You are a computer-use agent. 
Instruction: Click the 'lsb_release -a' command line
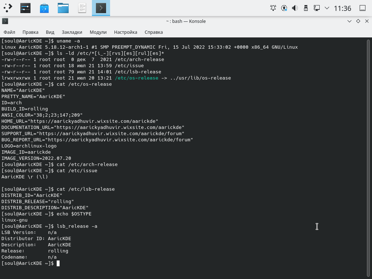[49, 226]
